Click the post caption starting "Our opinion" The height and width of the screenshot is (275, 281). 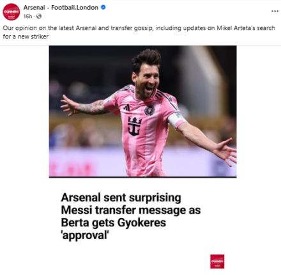(139, 32)
